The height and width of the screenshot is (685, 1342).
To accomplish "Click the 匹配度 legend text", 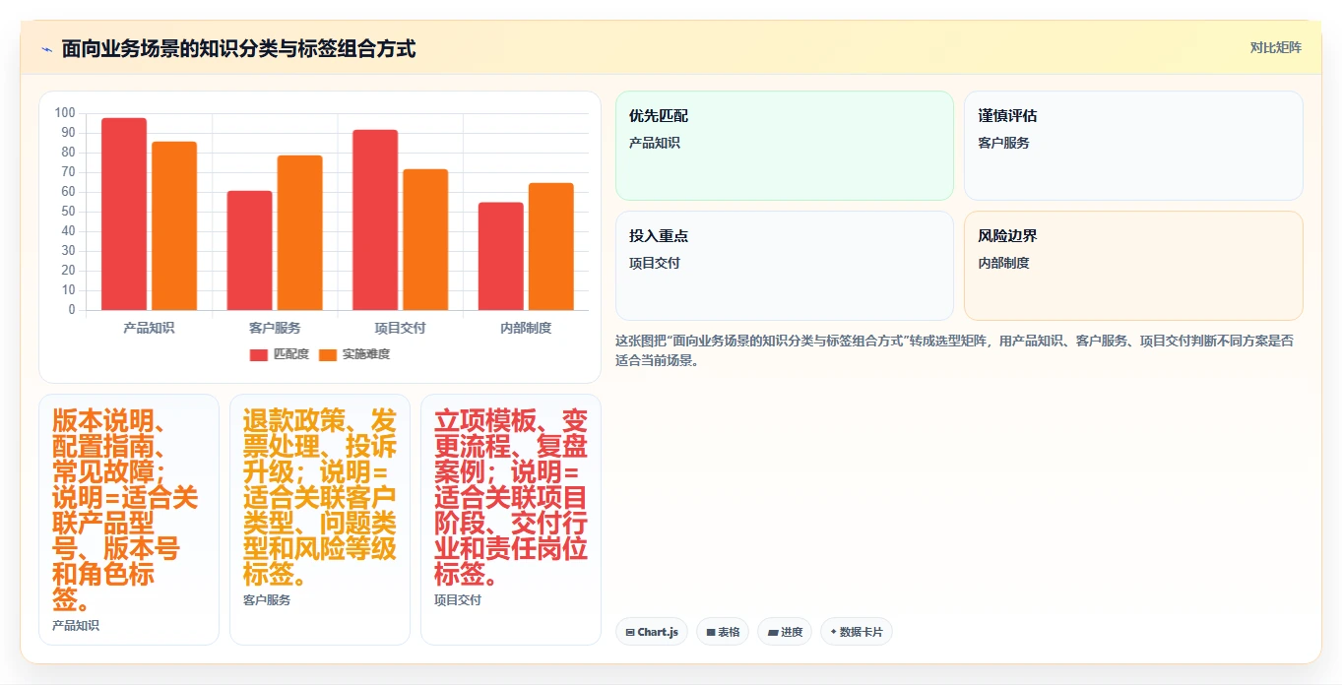I will [290, 354].
